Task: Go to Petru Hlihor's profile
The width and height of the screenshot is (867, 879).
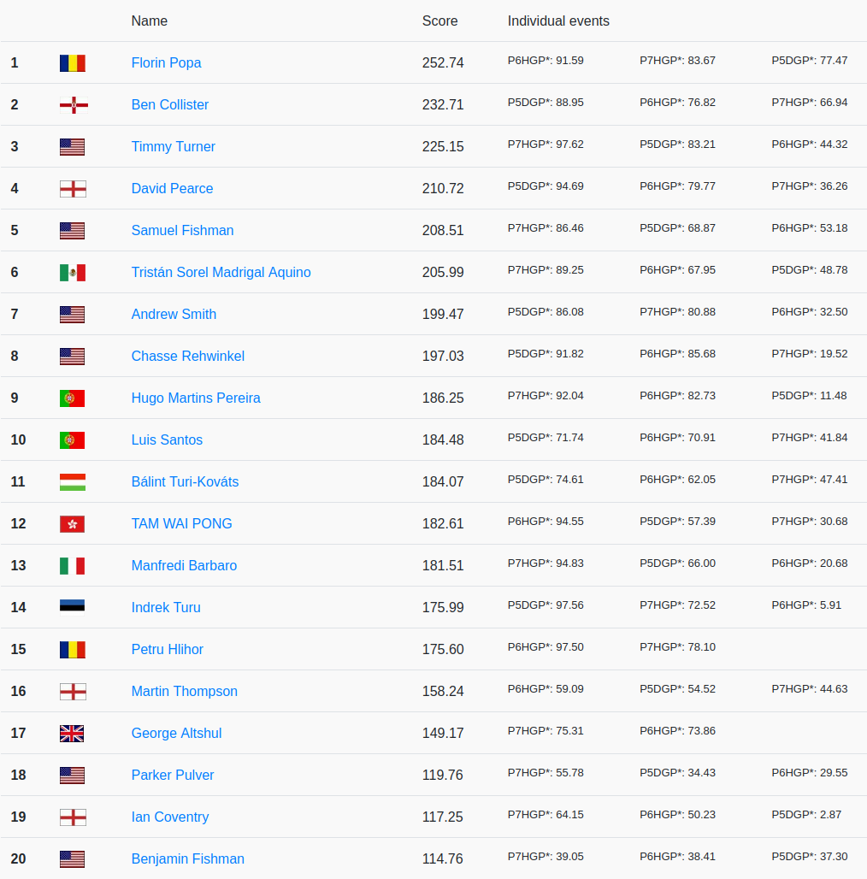Action: 167,649
